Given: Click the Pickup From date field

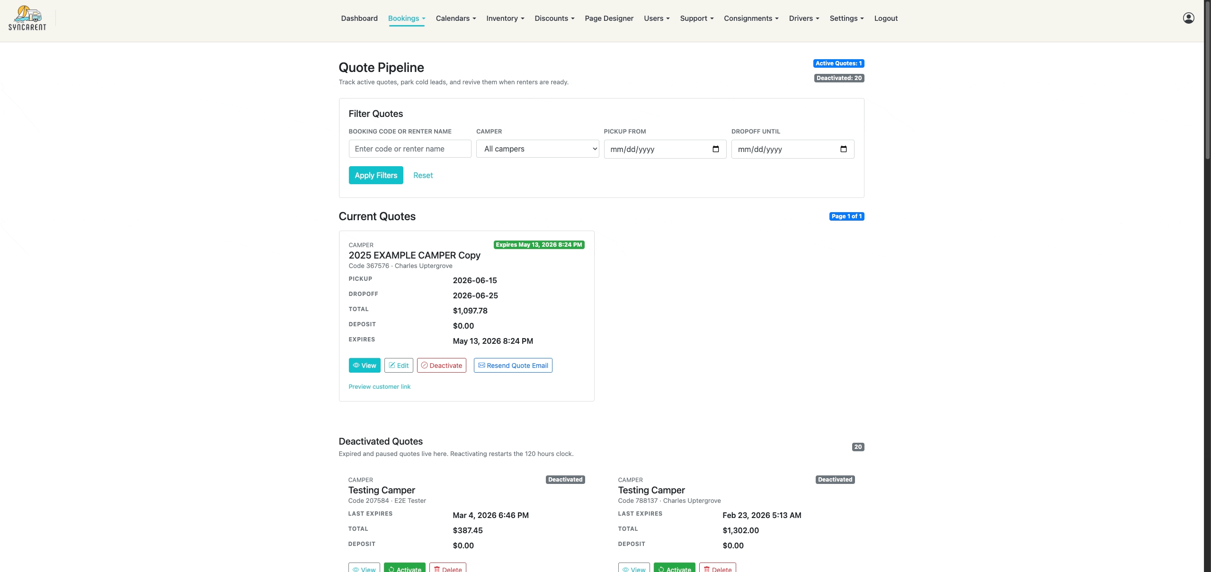Looking at the screenshot, I should (x=665, y=149).
